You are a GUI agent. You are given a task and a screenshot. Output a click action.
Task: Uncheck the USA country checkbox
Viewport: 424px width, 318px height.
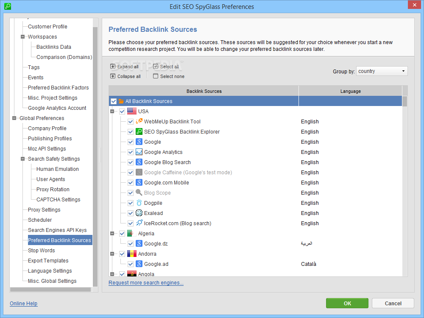pos(122,111)
